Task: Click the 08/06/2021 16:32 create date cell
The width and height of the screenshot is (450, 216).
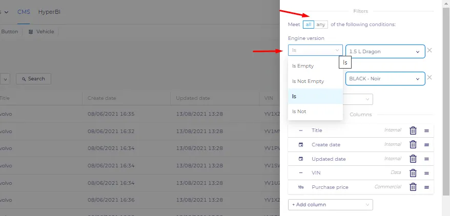Action: tap(111, 132)
